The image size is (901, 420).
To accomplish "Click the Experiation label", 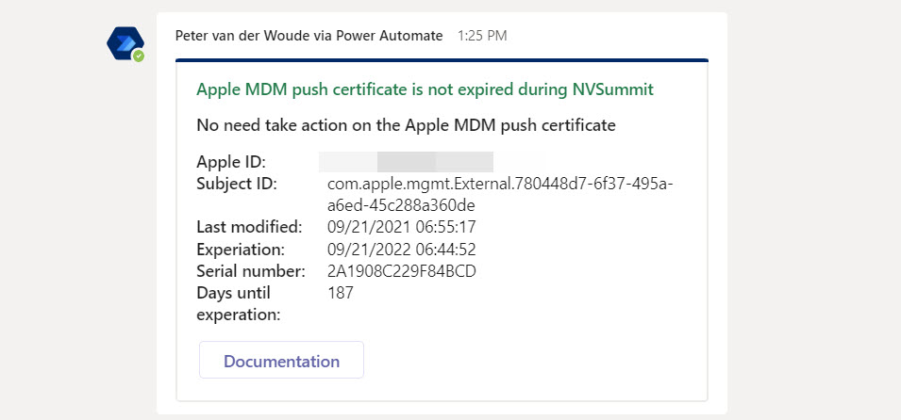I will coord(241,250).
